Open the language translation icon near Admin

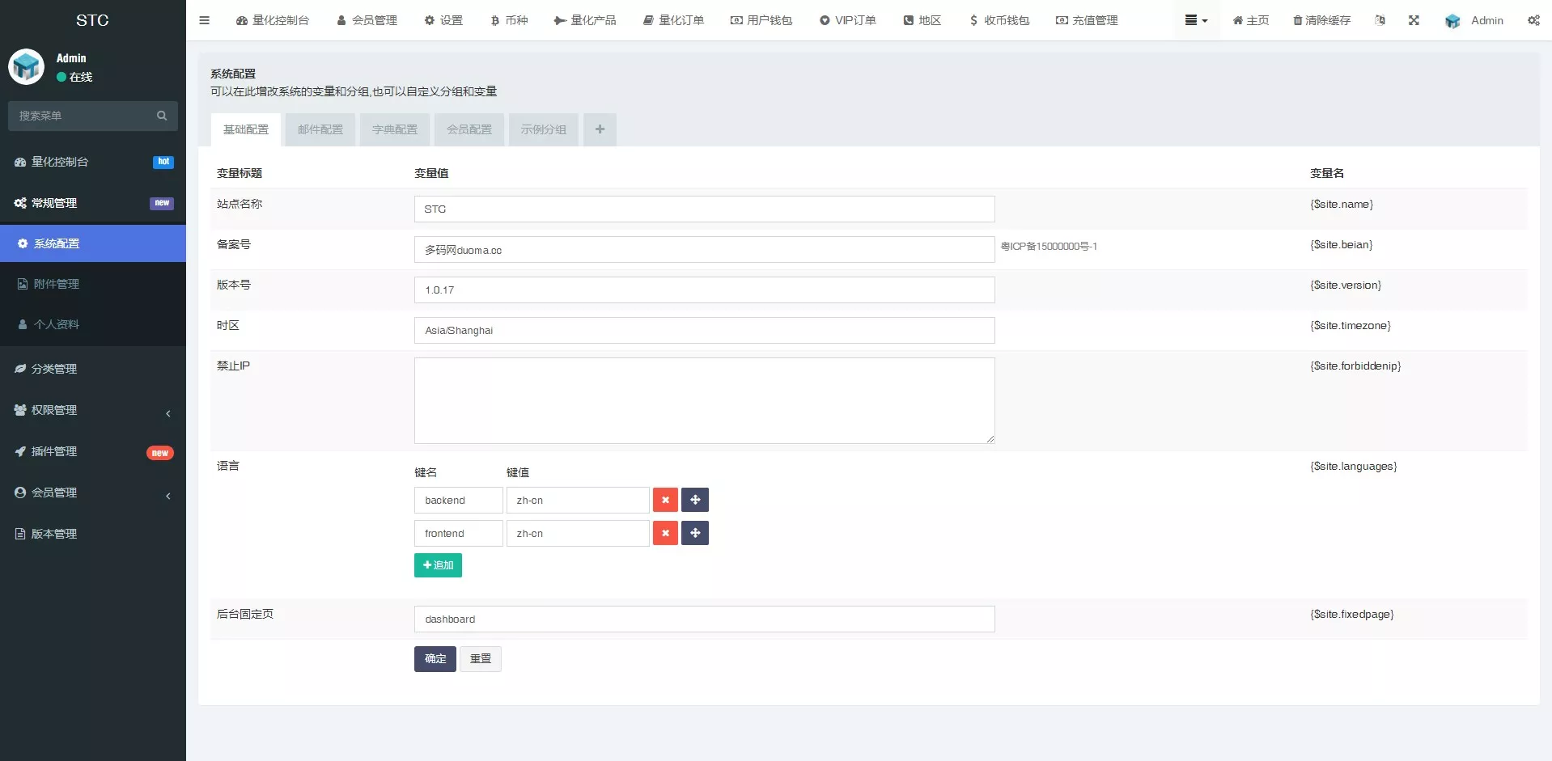[1380, 20]
